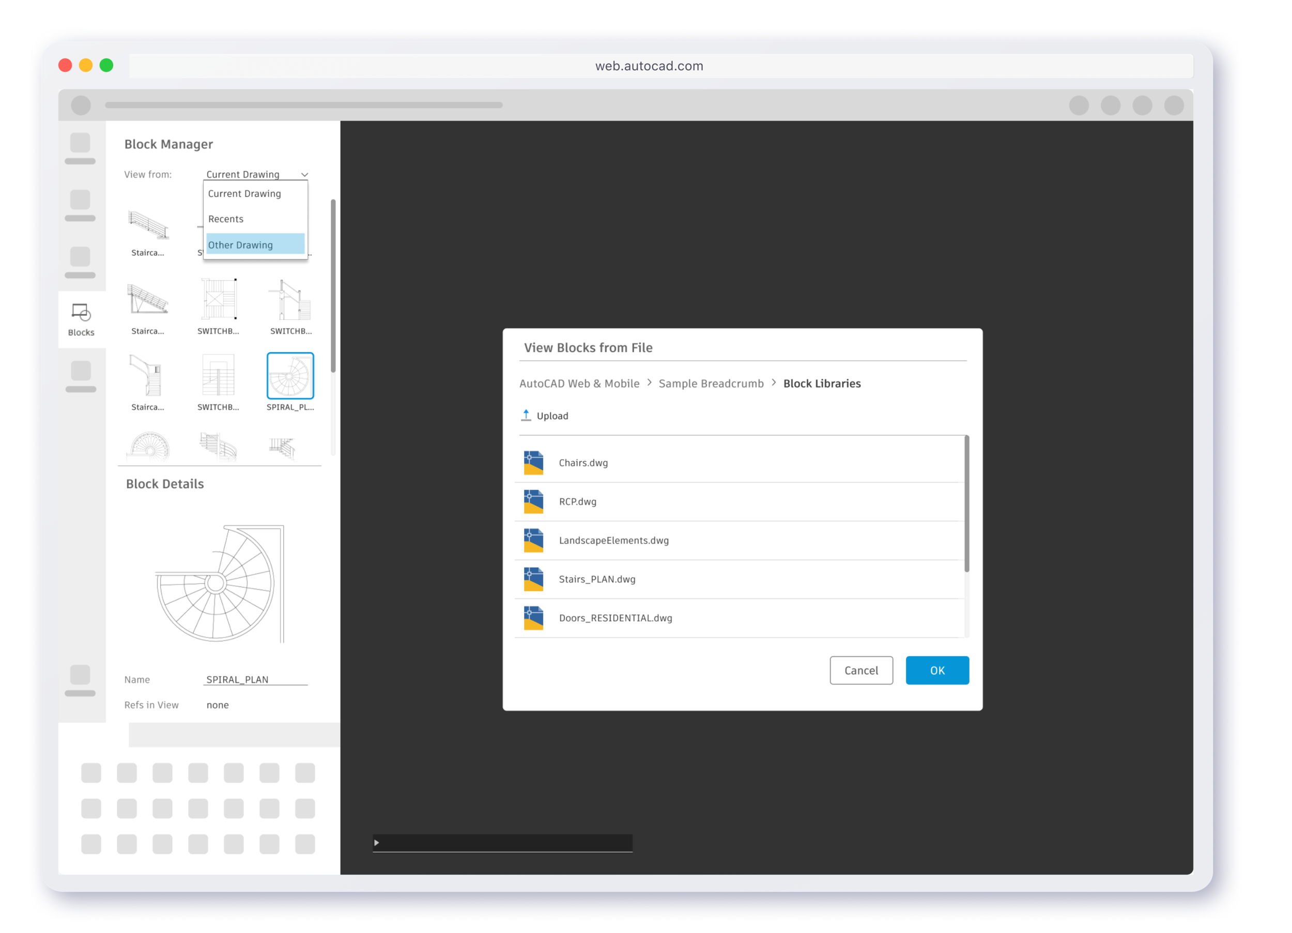Click the Stairs_PLAN.dwg drawing icon
Image resolution: width=1292 pixels, height=933 pixels.
pyautogui.click(x=534, y=579)
